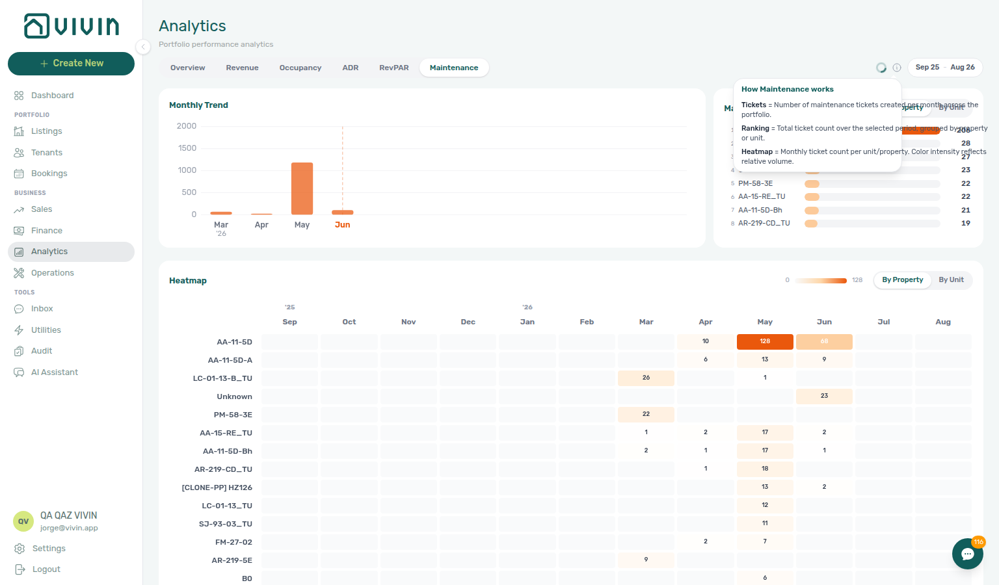Click the AR-219-CD_TU ranking row
Screen dimensions: 999x585
click(x=851, y=224)
